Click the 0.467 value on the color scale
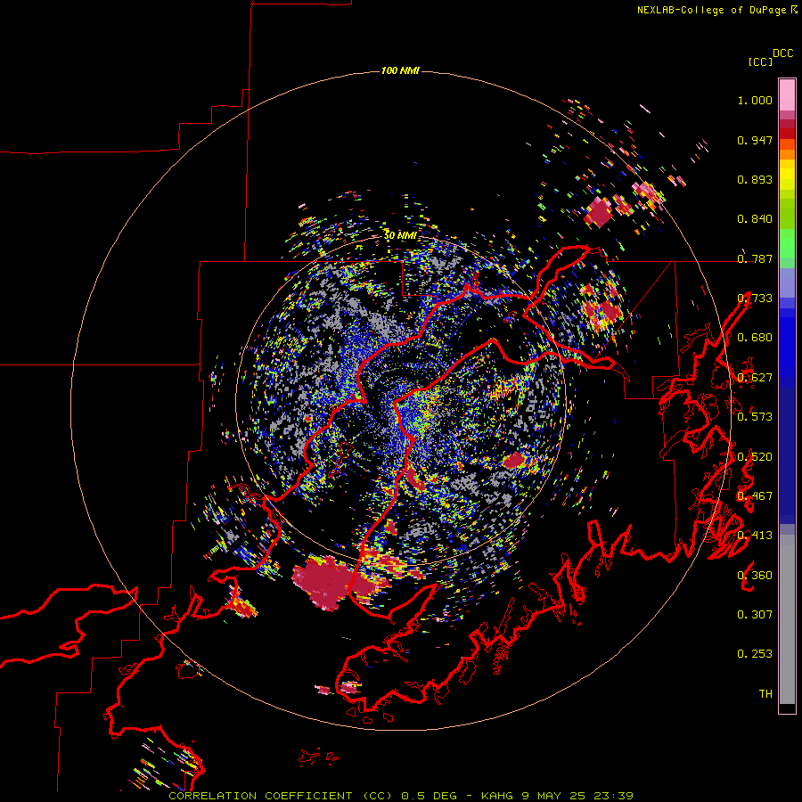Viewport: 802px width, 802px height. pos(755,496)
